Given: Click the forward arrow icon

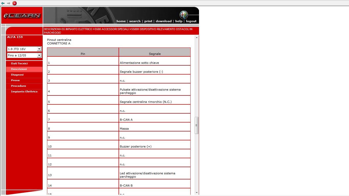Looking at the screenshot, I should click(x=9, y=3).
